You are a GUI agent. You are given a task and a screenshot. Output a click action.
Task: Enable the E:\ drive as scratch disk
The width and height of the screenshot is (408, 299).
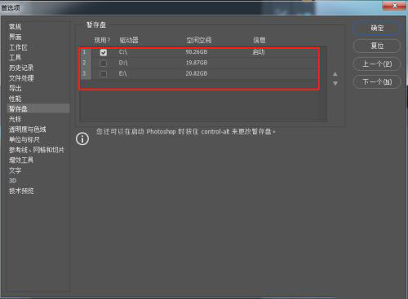[104, 74]
